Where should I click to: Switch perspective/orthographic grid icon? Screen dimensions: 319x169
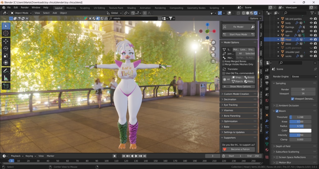[x=213, y=61]
